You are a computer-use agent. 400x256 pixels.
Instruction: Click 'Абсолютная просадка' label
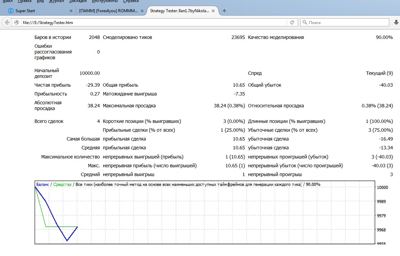pos(48,105)
